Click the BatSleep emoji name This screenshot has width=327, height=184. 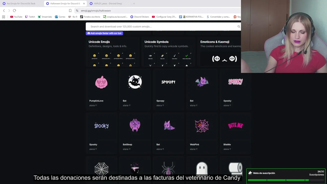tap(127, 144)
